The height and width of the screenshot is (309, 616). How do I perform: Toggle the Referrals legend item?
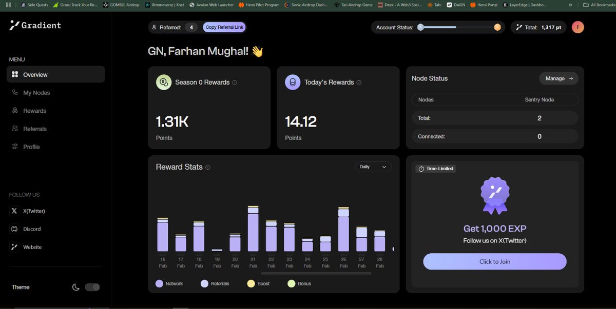click(x=215, y=283)
